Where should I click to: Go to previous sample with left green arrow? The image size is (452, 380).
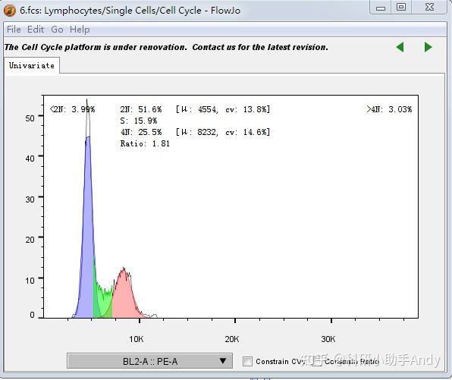(400, 47)
